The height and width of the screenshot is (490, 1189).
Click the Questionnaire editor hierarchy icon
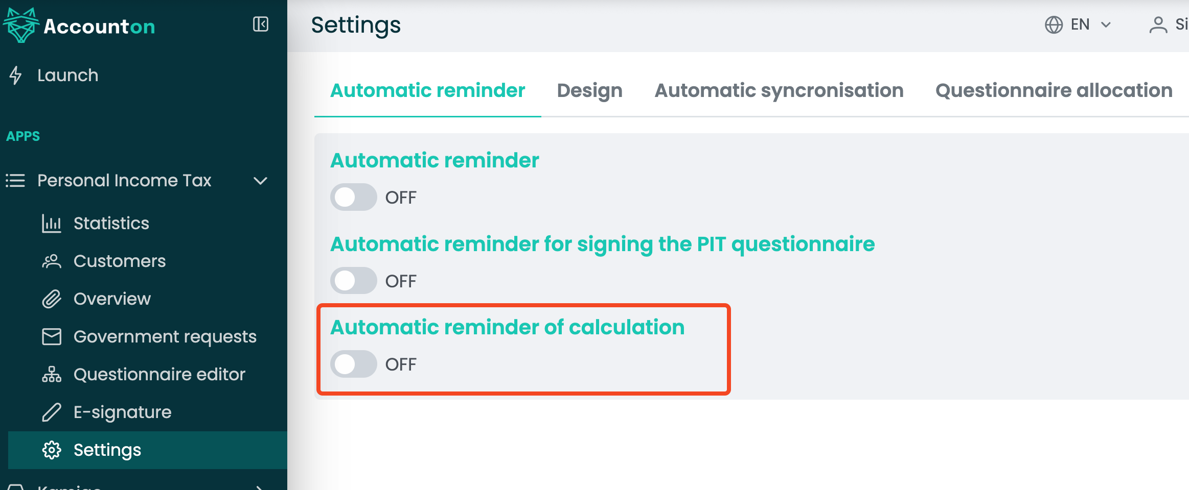(x=52, y=375)
